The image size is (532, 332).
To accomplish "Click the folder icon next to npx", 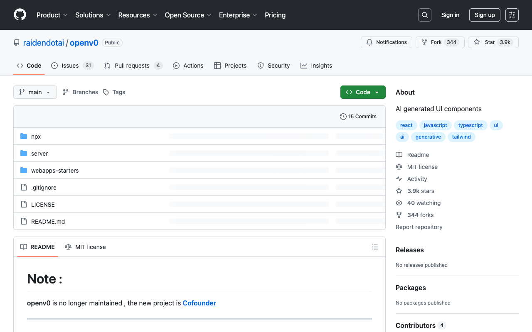I will pos(24,136).
